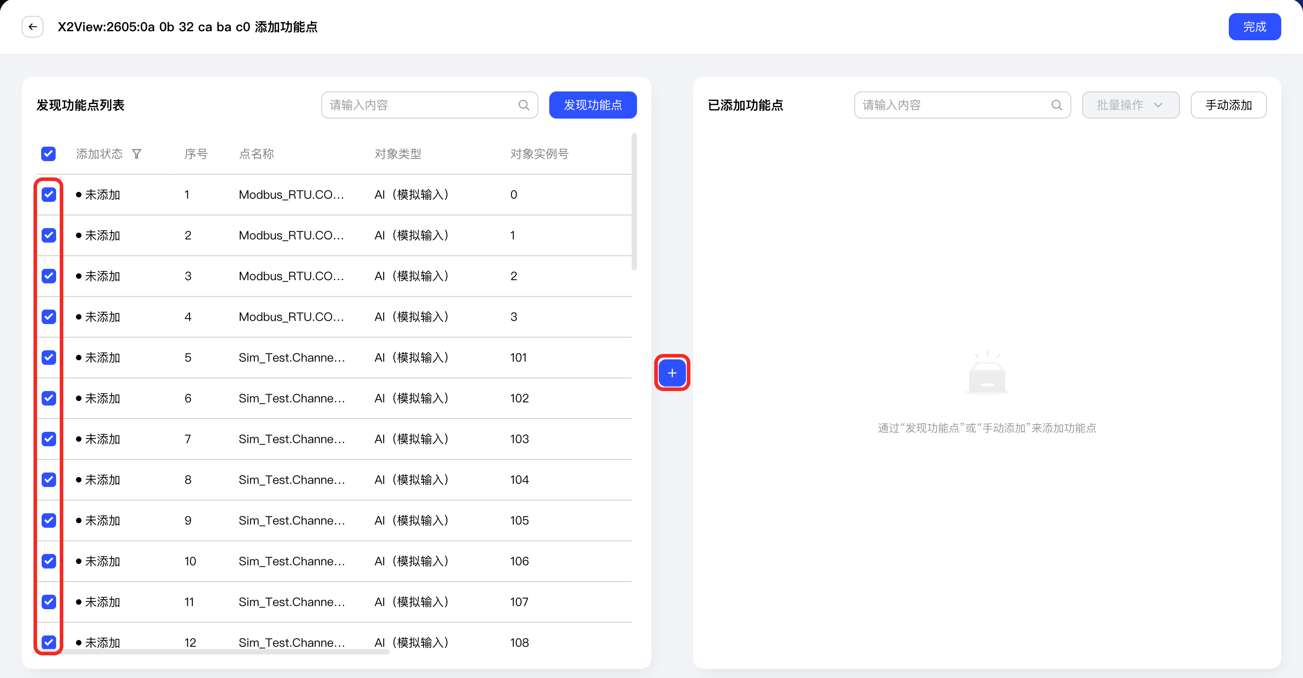Uncheck the checkbox for row 8
This screenshot has width=1303, height=678.
tap(48, 480)
